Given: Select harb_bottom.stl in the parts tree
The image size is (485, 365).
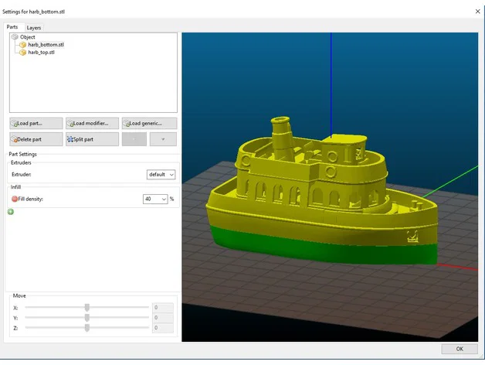Looking at the screenshot, I should coord(46,45).
